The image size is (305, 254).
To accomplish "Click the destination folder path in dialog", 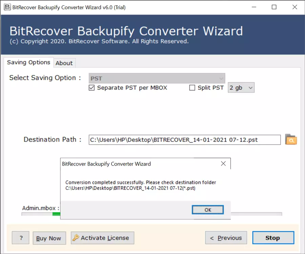I will coord(130,188).
